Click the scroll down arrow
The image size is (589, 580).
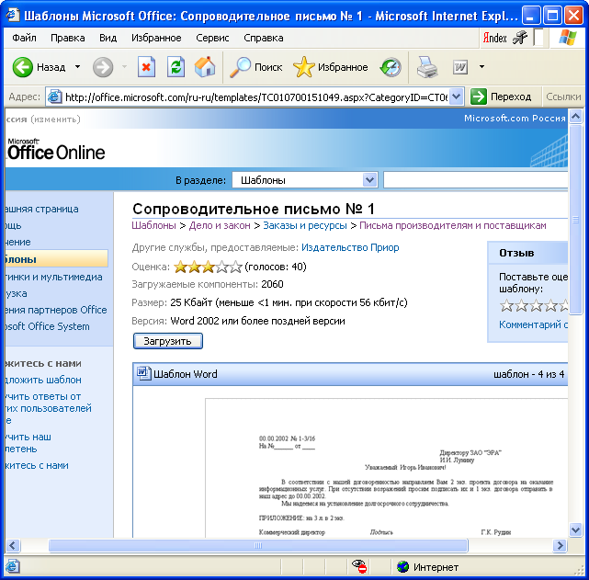coord(575,530)
